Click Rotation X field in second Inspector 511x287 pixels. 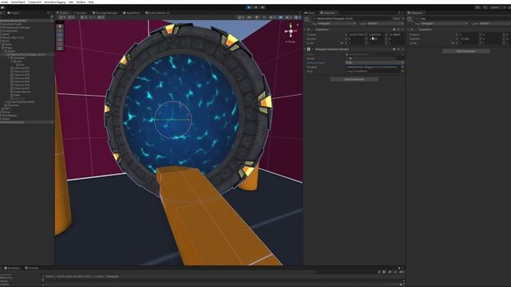coord(469,39)
